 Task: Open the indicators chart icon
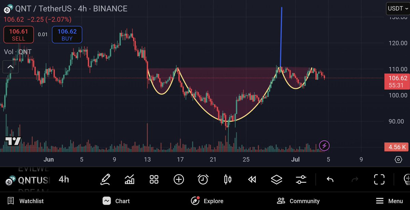point(129,179)
